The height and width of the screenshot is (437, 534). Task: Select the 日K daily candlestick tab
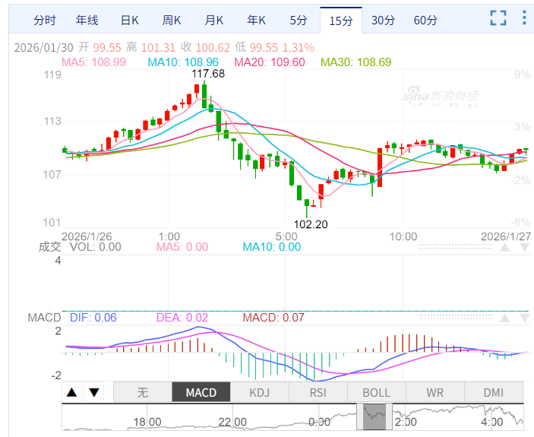130,20
